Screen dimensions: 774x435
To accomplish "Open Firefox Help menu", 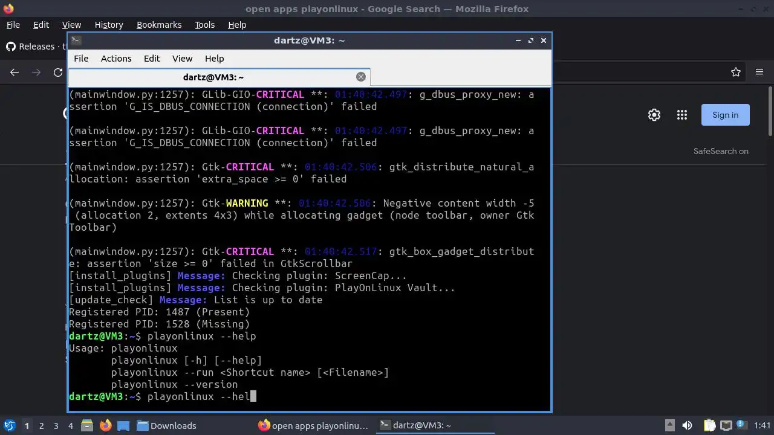I will (x=237, y=25).
